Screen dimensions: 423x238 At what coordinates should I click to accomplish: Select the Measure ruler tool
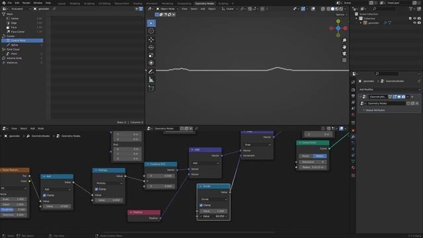pos(151,79)
